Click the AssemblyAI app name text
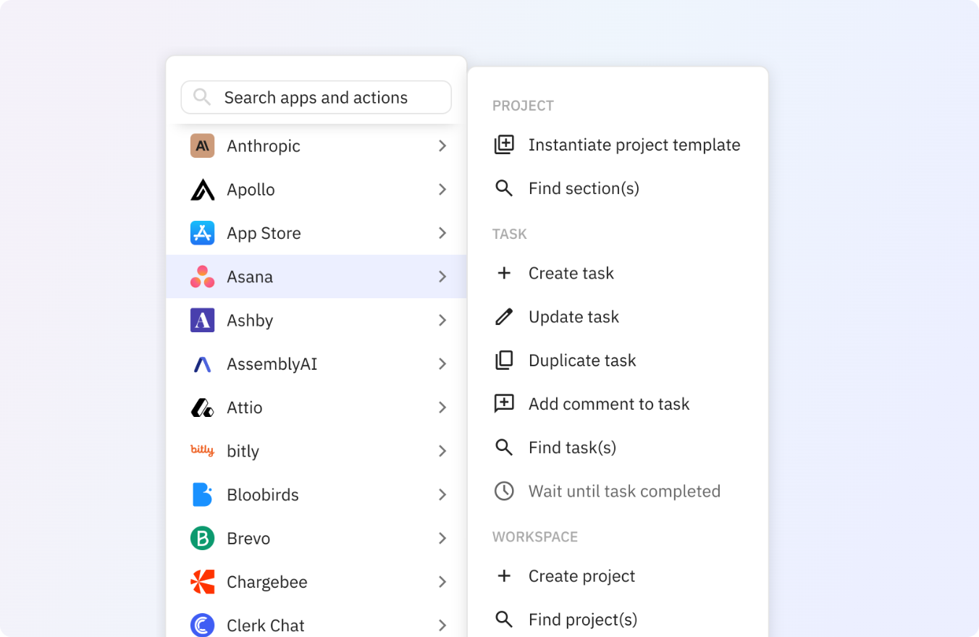Viewport: 979px width, 637px height. point(272,364)
